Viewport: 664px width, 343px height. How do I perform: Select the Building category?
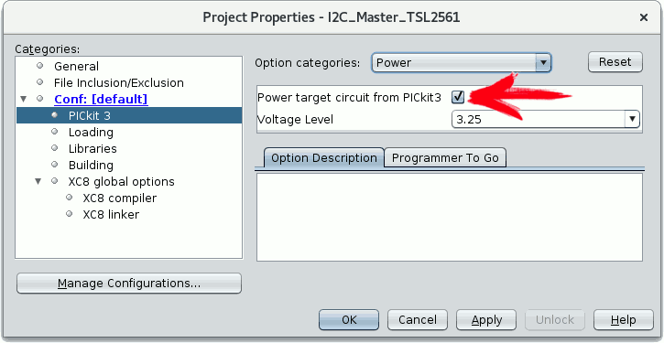point(91,166)
